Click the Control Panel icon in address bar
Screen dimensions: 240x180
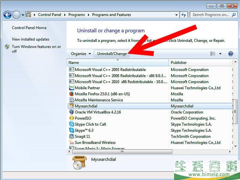click(29, 15)
